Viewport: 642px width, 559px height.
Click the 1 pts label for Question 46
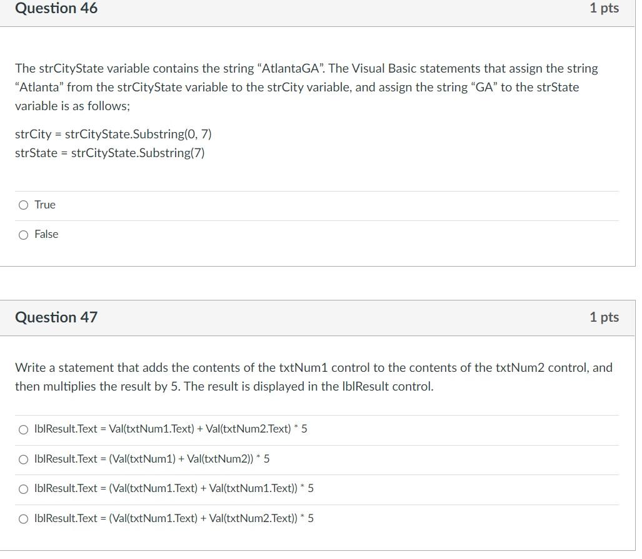[603, 8]
